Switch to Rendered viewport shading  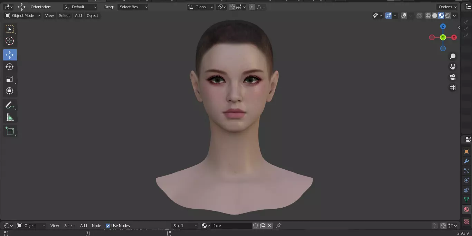click(x=448, y=16)
